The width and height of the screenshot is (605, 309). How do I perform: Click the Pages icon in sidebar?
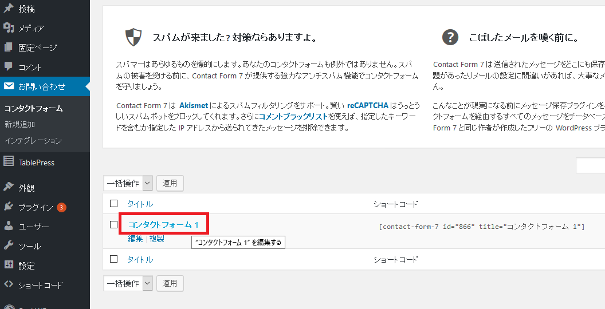click(9, 47)
